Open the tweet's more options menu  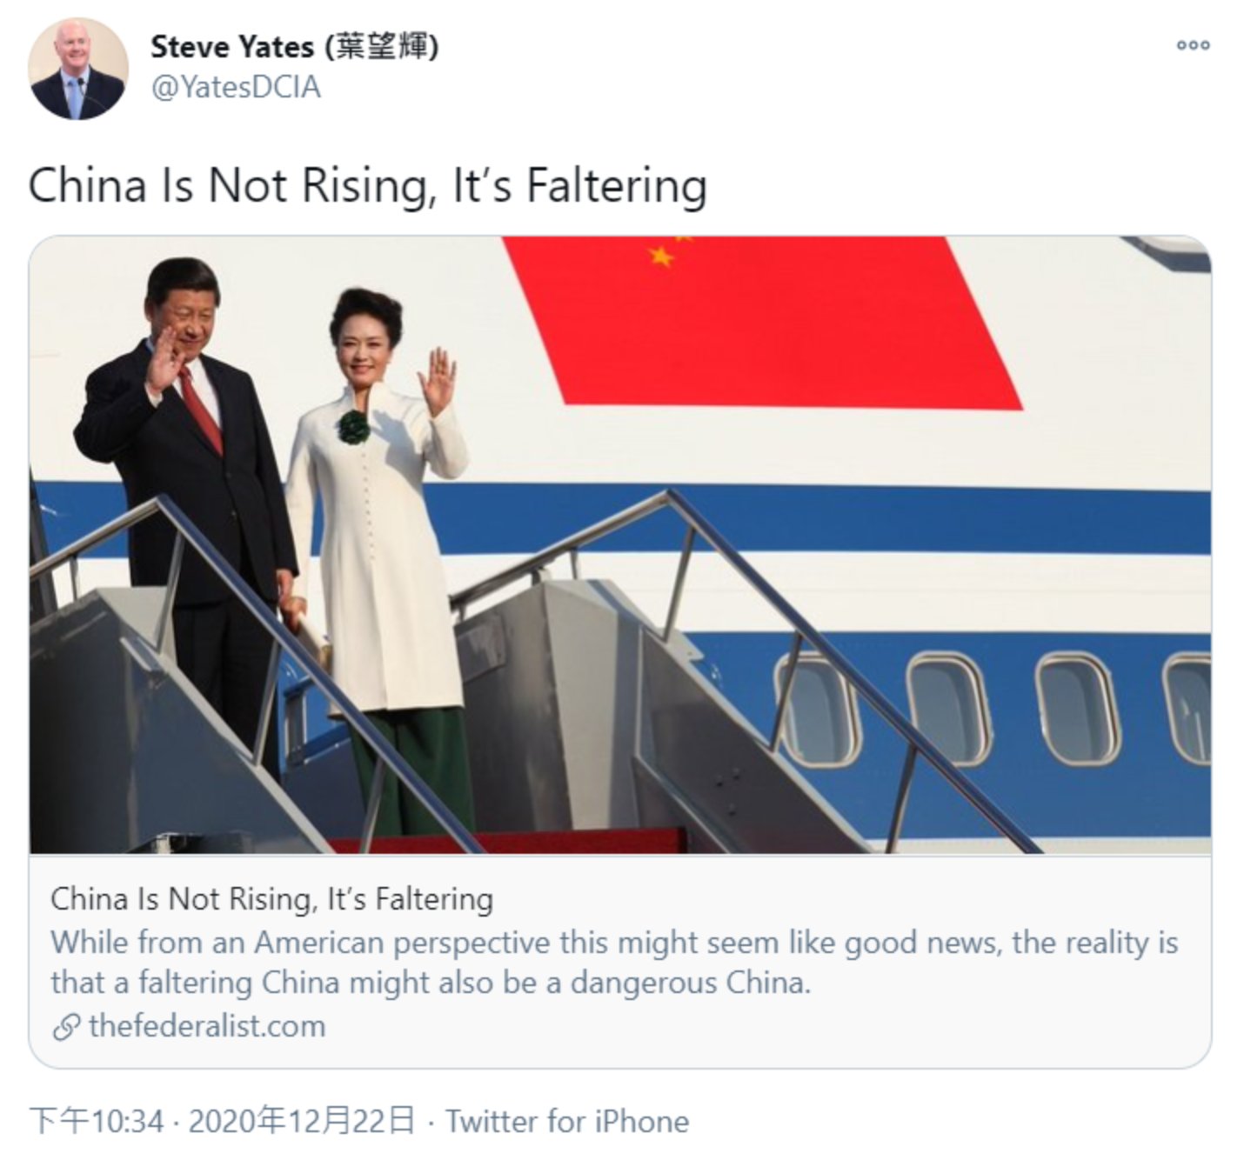pos(1193,45)
